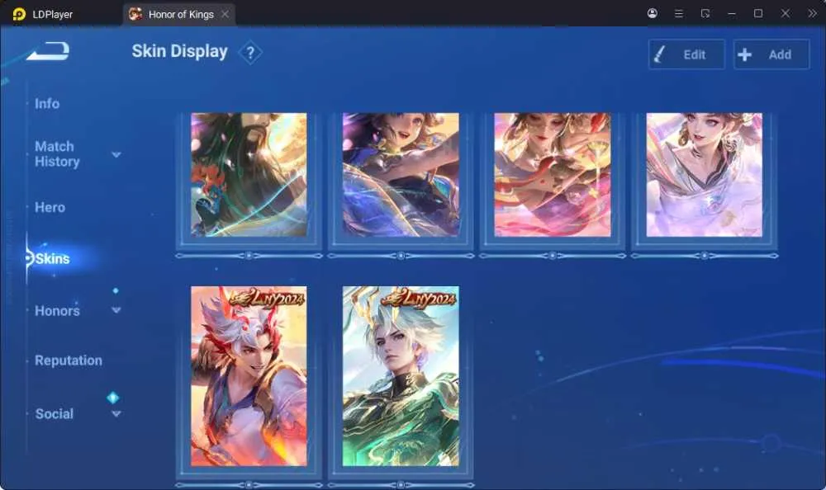Screen dimensions: 826x490
Task: Open the LDPlayer hamburger menu
Action: tap(678, 14)
